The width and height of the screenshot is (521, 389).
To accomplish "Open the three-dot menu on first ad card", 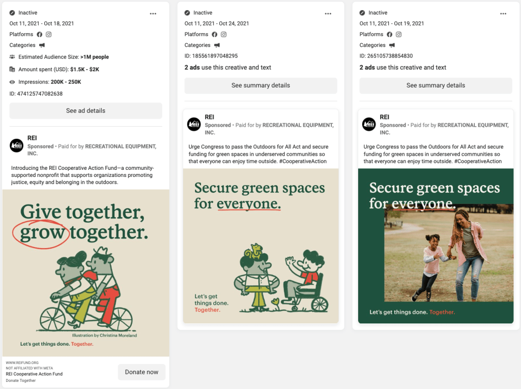I will [x=153, y=14].
